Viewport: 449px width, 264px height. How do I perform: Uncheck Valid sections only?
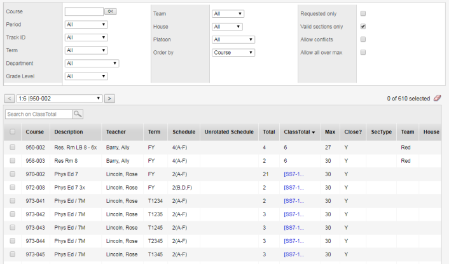click(x=363, y=27)
